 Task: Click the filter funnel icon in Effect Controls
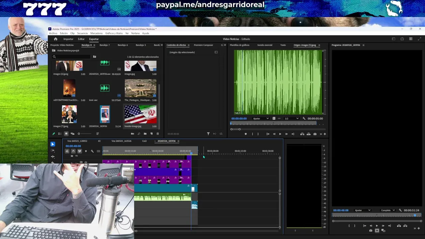(208, 134)
